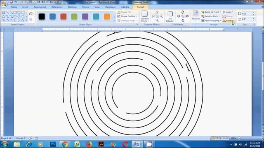Open the Position dropdown
The image size is (264, 148).
point(196,16)
